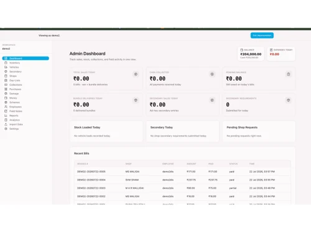Image resolution: width=311 pixels, height=233 pixels.
Task: Click the invoice number ending in 0003
Action: coord(91,188)
